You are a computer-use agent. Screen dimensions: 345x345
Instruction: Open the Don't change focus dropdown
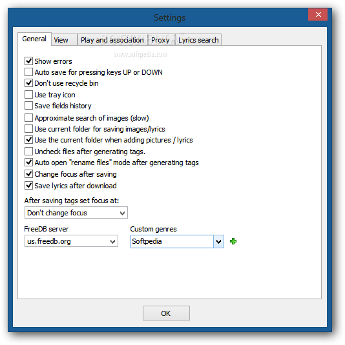pos(76,213)
